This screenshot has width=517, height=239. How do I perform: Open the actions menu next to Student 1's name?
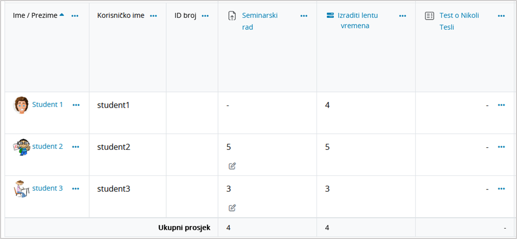point(76,105)
